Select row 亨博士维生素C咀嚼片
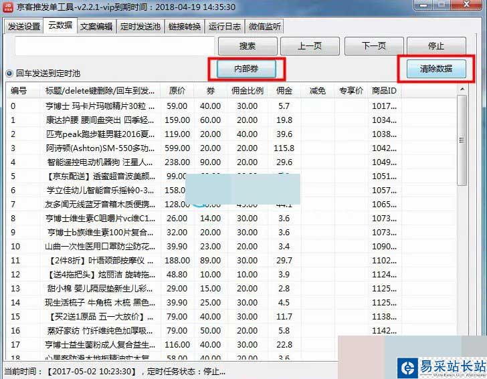This screenshot has height=379, width=487. click(x=231, y=218)
